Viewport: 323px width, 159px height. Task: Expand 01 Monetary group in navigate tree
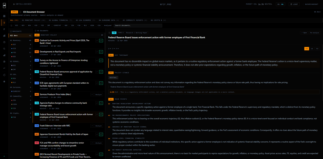click(21, 40)
